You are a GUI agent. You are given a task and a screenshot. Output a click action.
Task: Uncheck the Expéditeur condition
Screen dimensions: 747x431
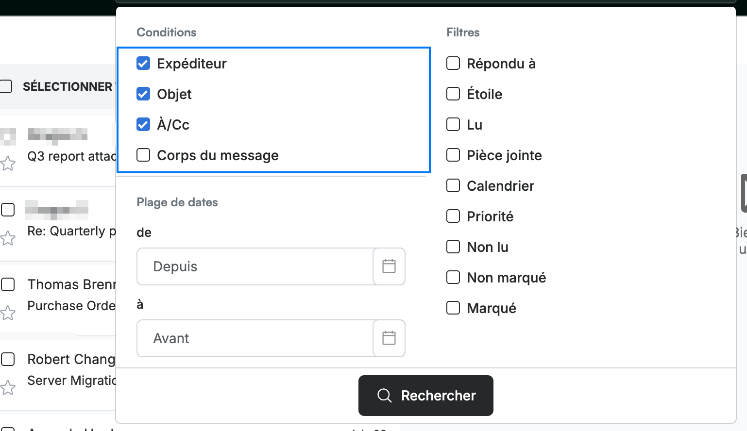pos(143,64)
